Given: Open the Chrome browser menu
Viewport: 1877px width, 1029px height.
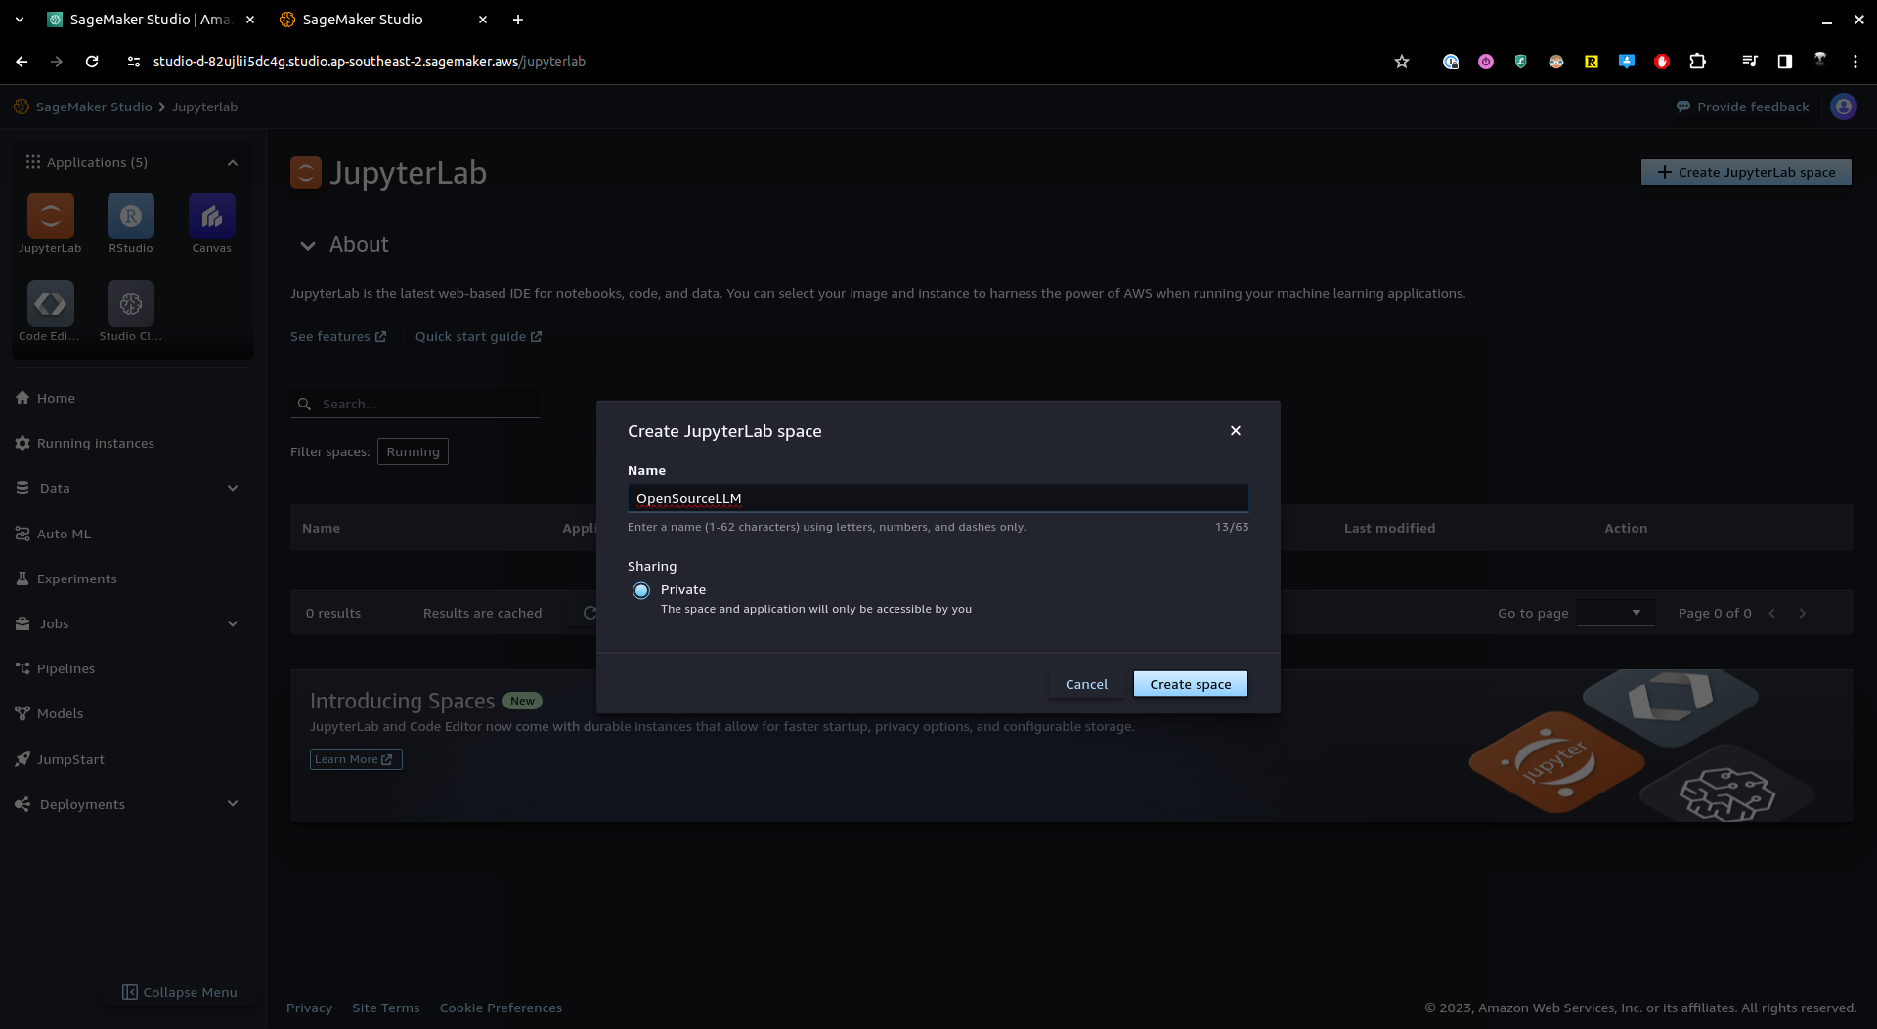Looking at the screenshot, I should tap(1856, 61).
